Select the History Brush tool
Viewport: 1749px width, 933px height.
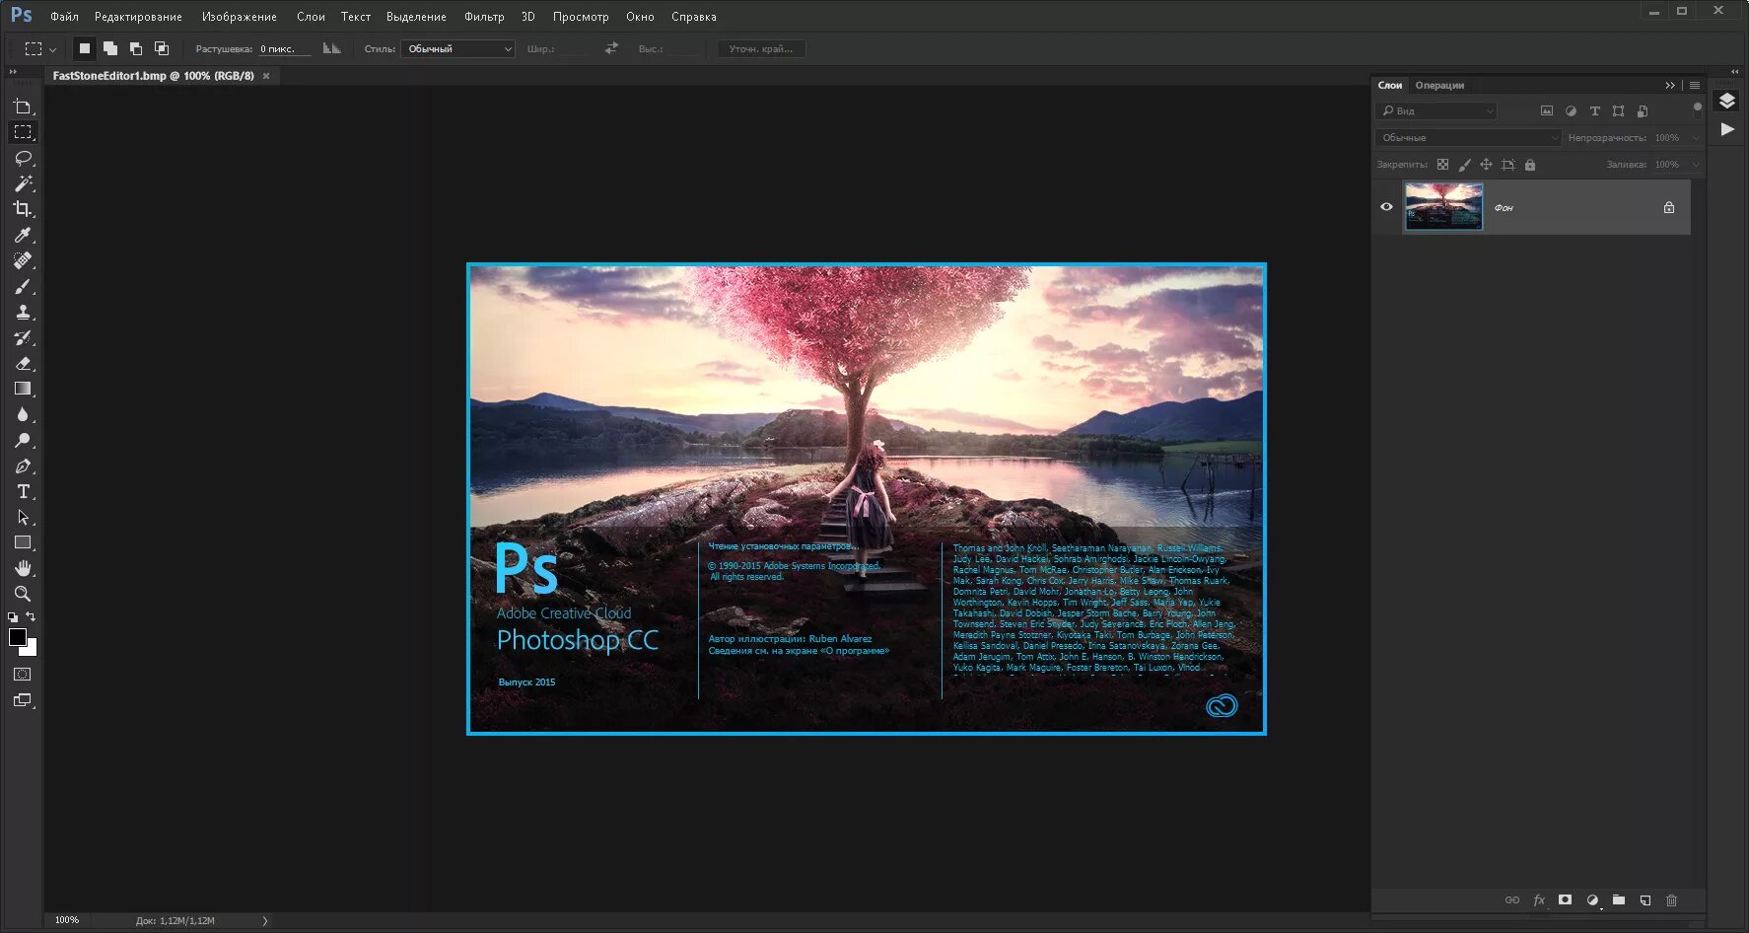coord(23,337)
